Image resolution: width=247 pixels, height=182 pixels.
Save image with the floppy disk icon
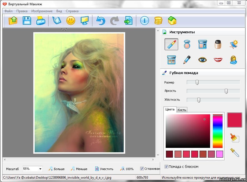27,21
